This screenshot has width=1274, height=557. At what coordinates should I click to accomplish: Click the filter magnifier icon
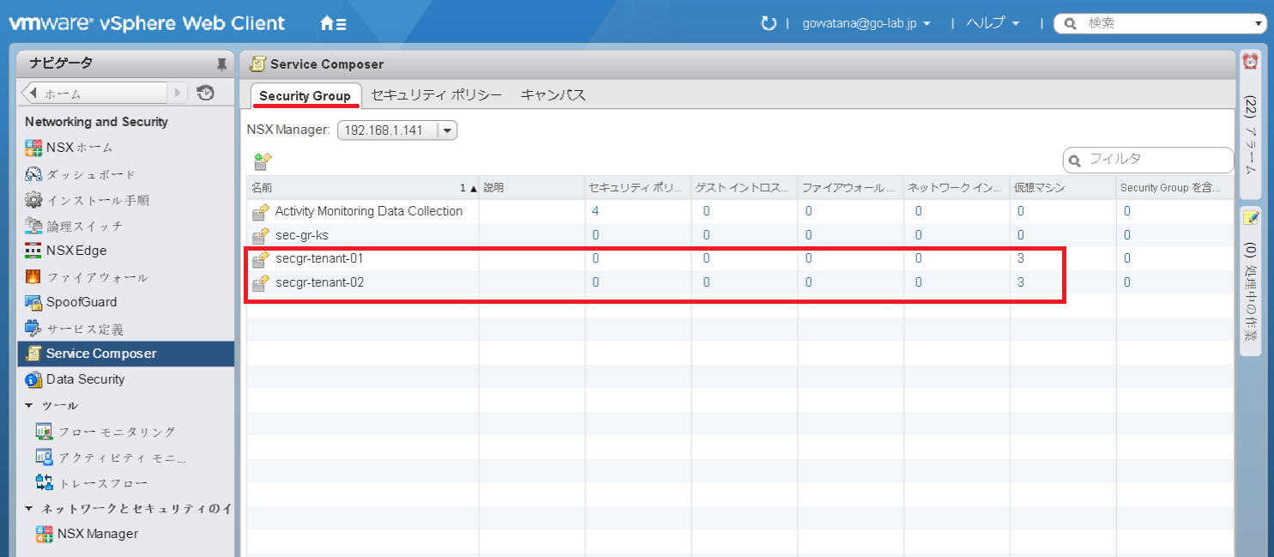[1076, 160]
